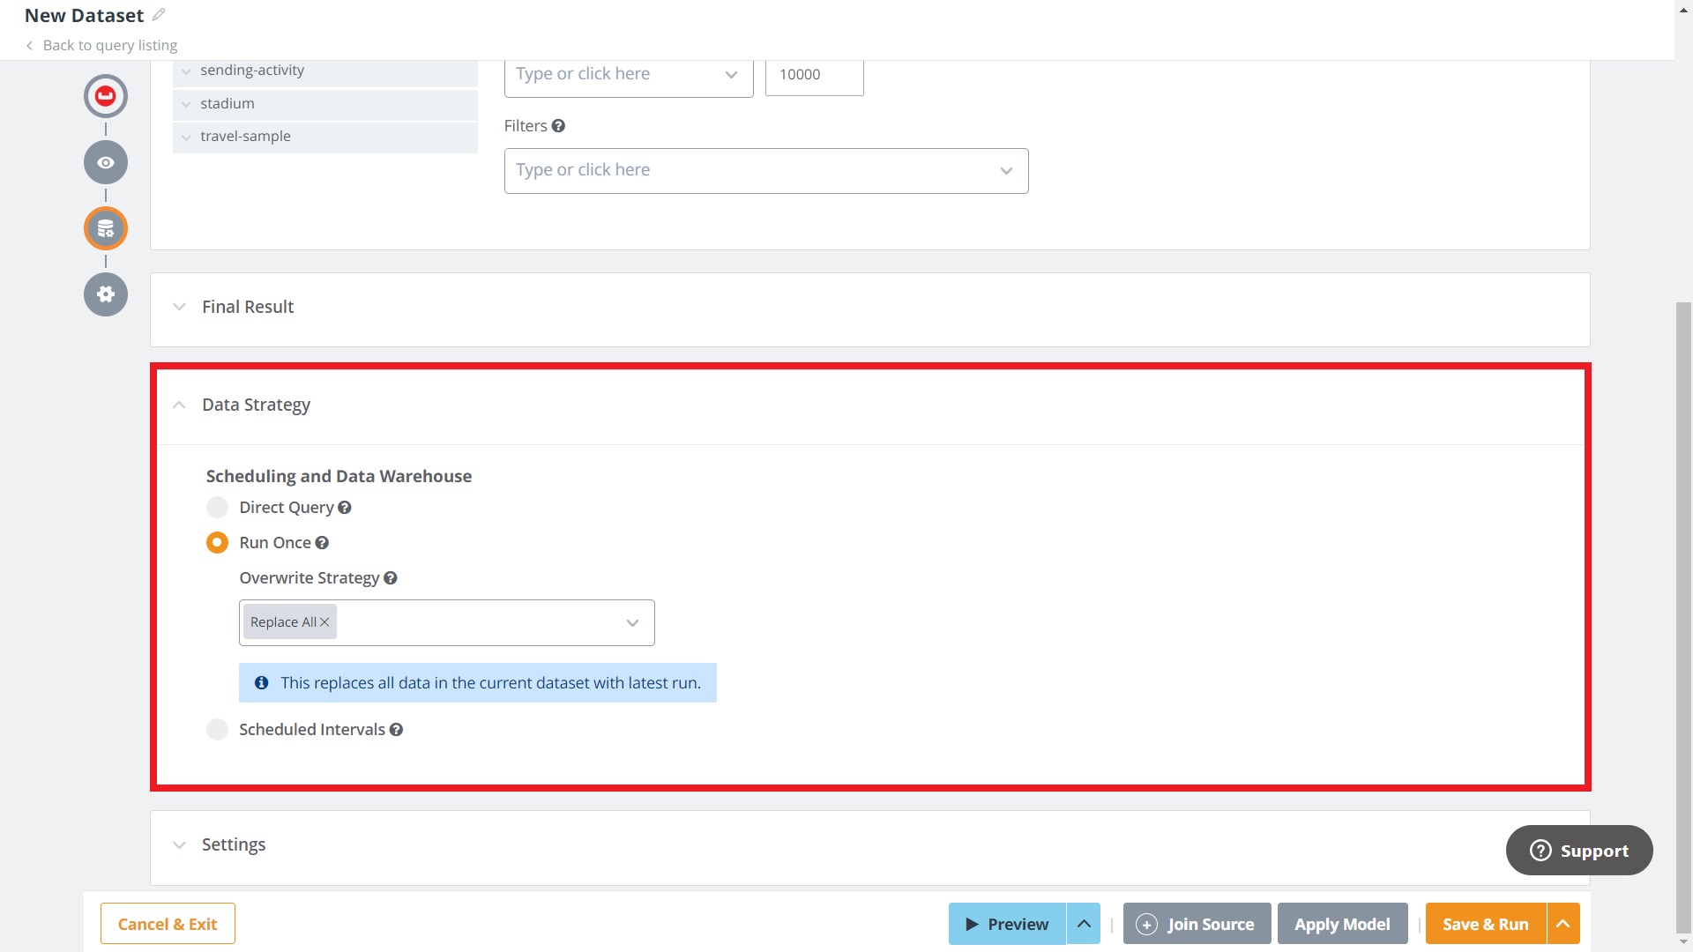Click the Couchbase source step icon
1693x952 pixels.
tap(105, 96)
